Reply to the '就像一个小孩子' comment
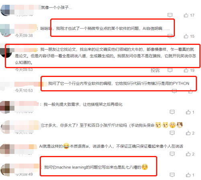 coord(170,15)
